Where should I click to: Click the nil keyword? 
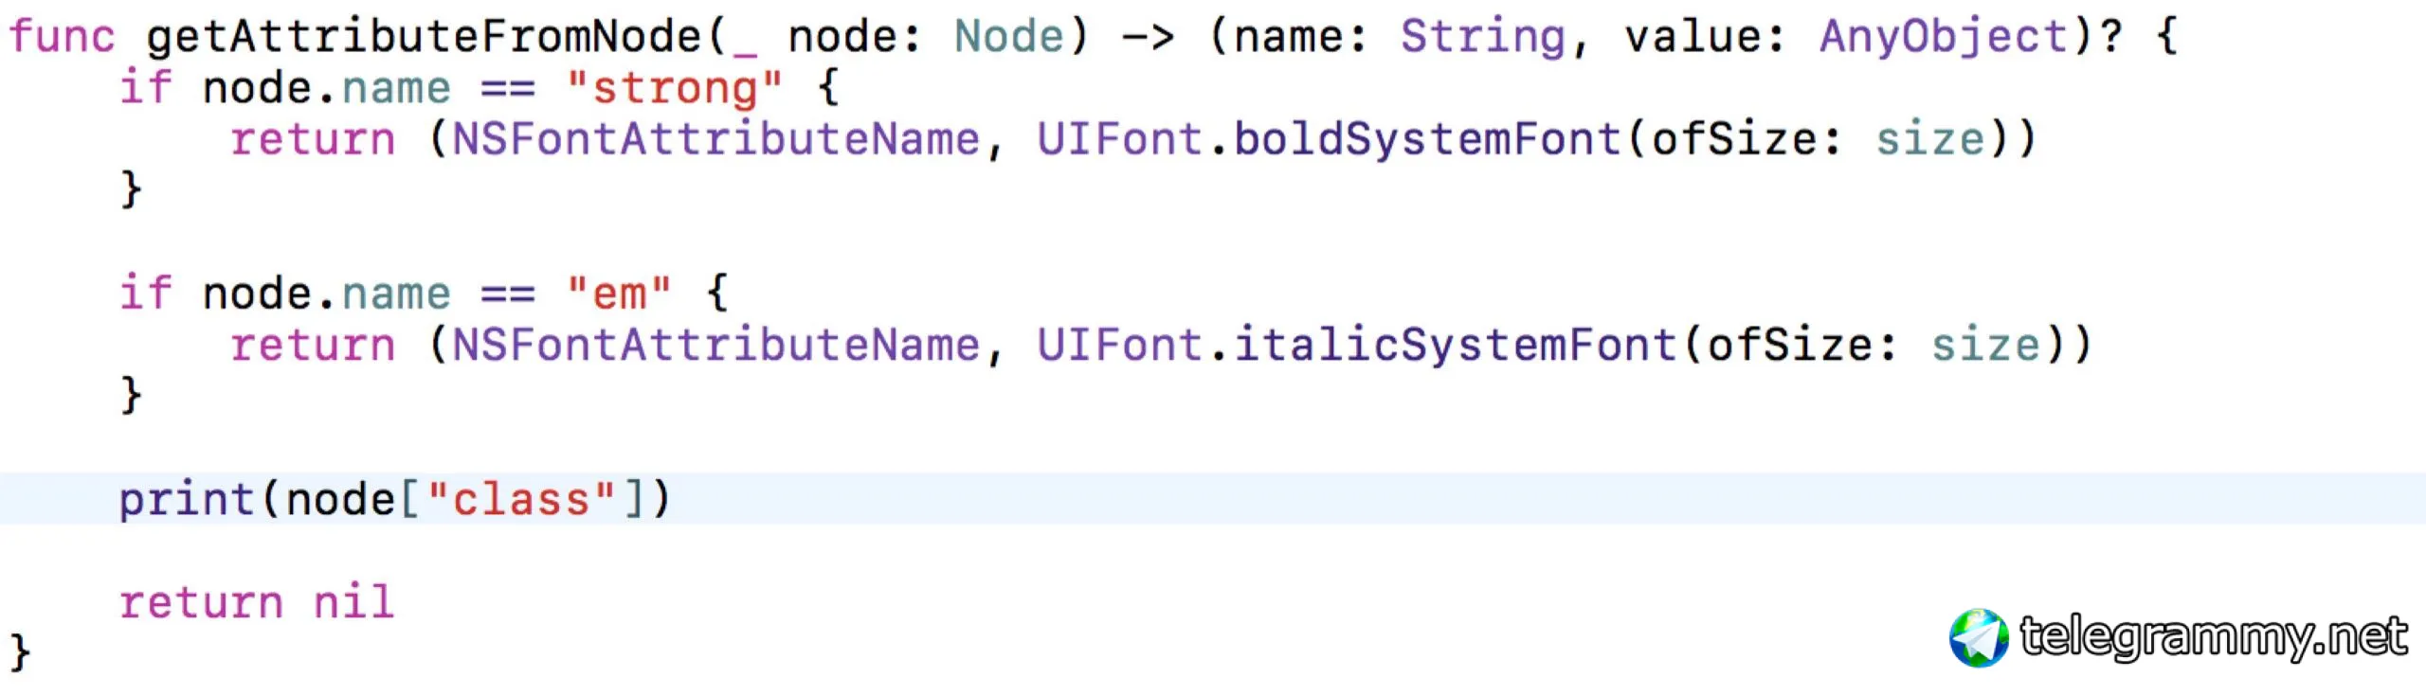353,602
